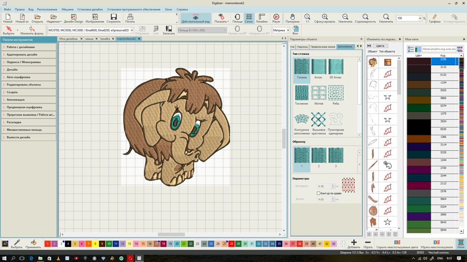467x262 pixels.
Task: Open the Файл menu
Action: click(7, 9)
